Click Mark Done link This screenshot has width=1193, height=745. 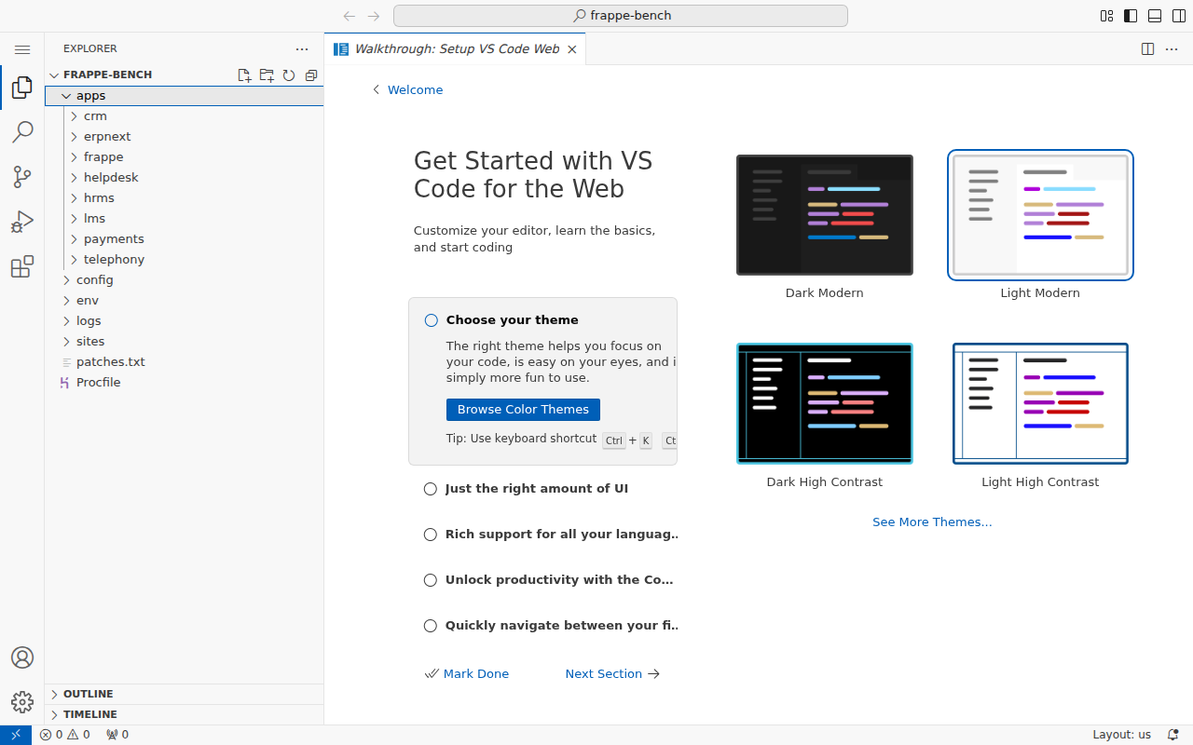coord(467,674)
